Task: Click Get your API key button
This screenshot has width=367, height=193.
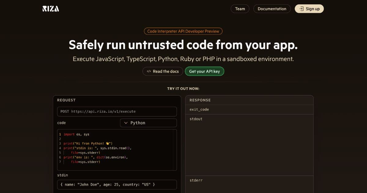Action: tap(205, 71)
